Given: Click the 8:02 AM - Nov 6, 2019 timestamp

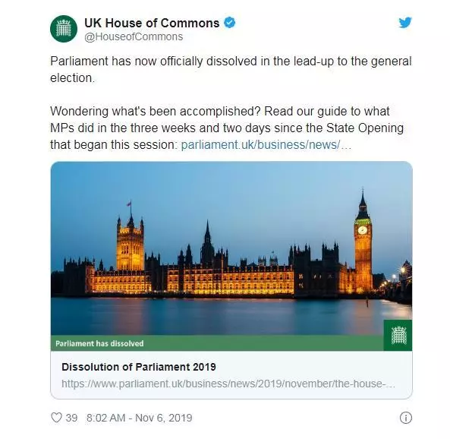Looking at the screenshot, I should click(139, 418).
